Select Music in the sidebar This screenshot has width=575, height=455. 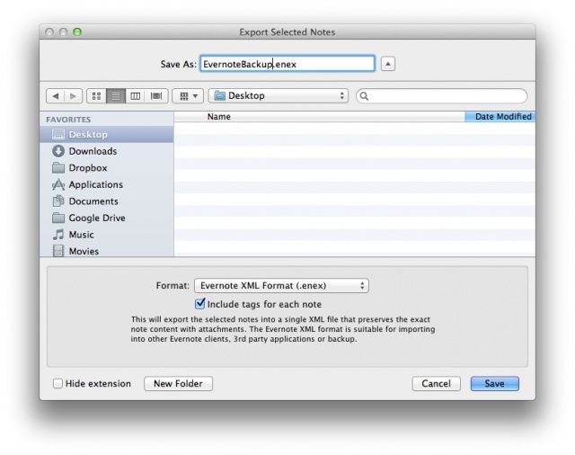pos(107,235)
